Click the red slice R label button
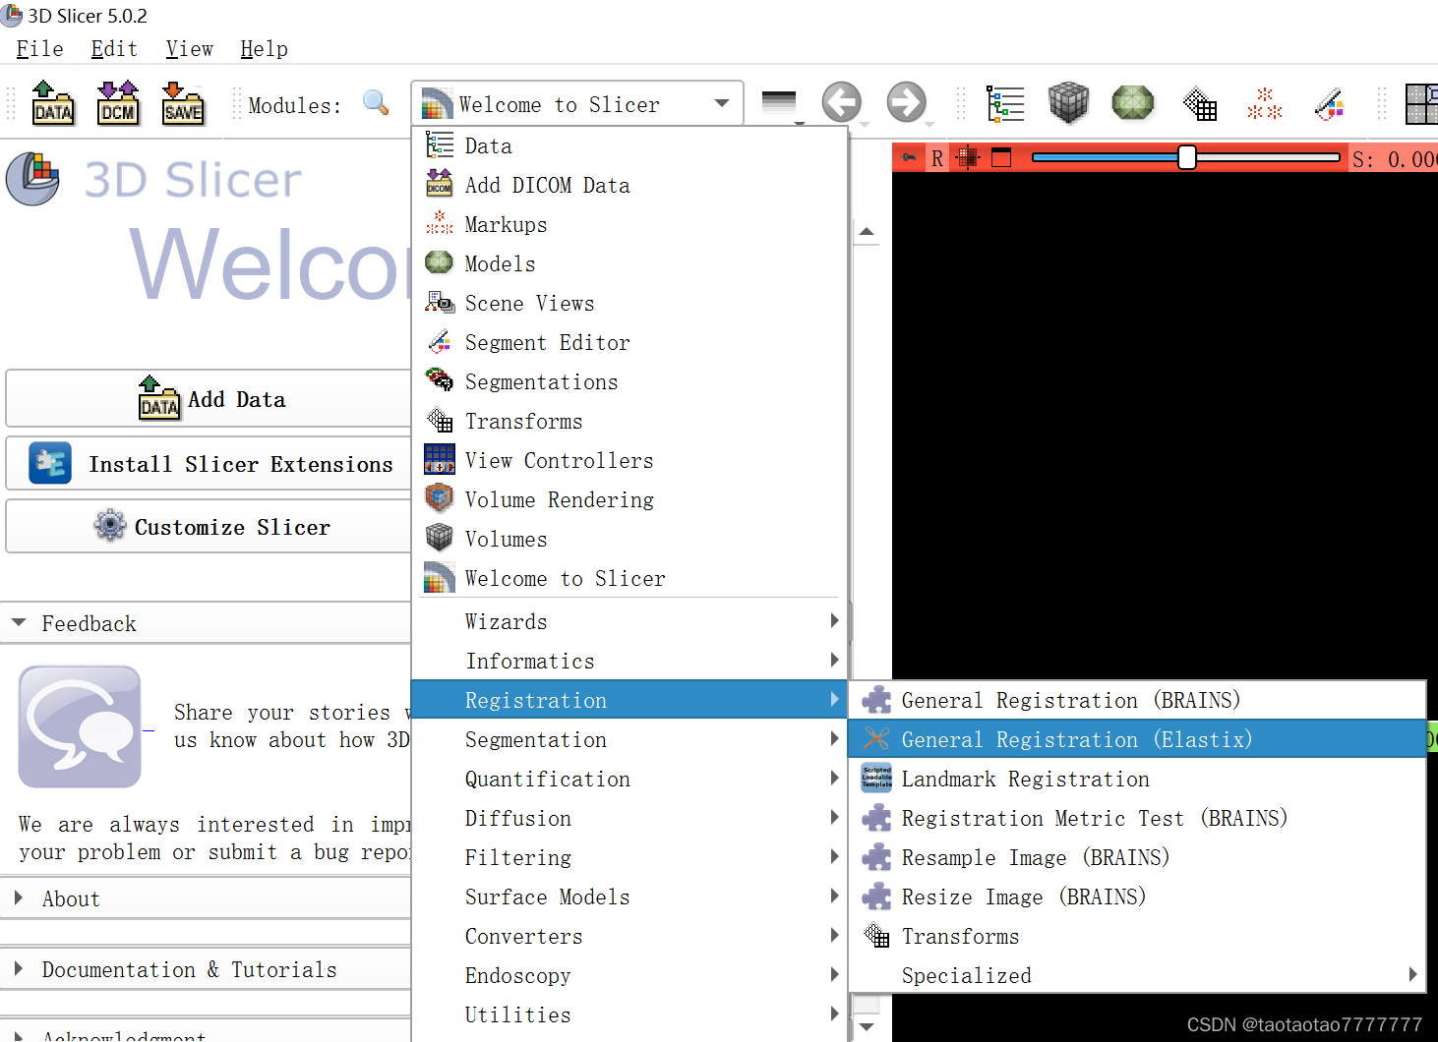Image resolution: width=1438 pixels, height=1042 pixels. [937, 158]
